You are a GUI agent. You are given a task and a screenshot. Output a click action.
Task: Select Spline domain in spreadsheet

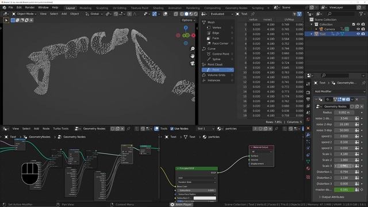pos(217,59)
